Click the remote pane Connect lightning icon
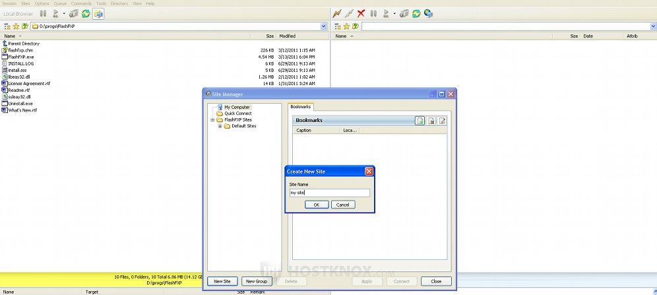657x295 pixels. click(337, 14)
